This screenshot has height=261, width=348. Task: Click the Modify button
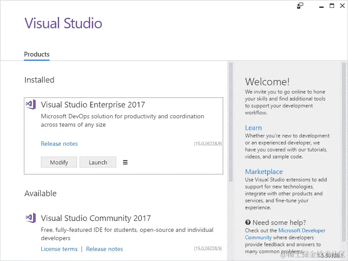(x=59, y=162)
